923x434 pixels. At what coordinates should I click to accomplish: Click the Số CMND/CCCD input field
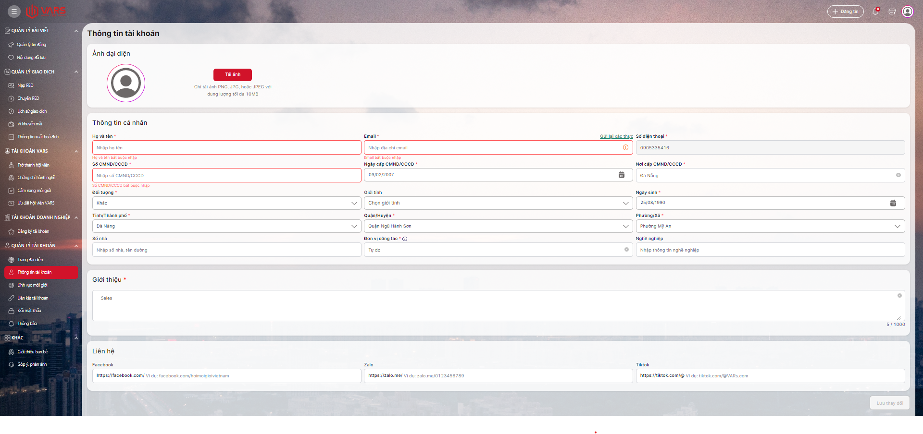(226, 175)
